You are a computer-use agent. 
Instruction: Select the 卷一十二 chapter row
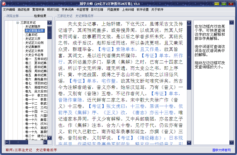click(36, 104)
